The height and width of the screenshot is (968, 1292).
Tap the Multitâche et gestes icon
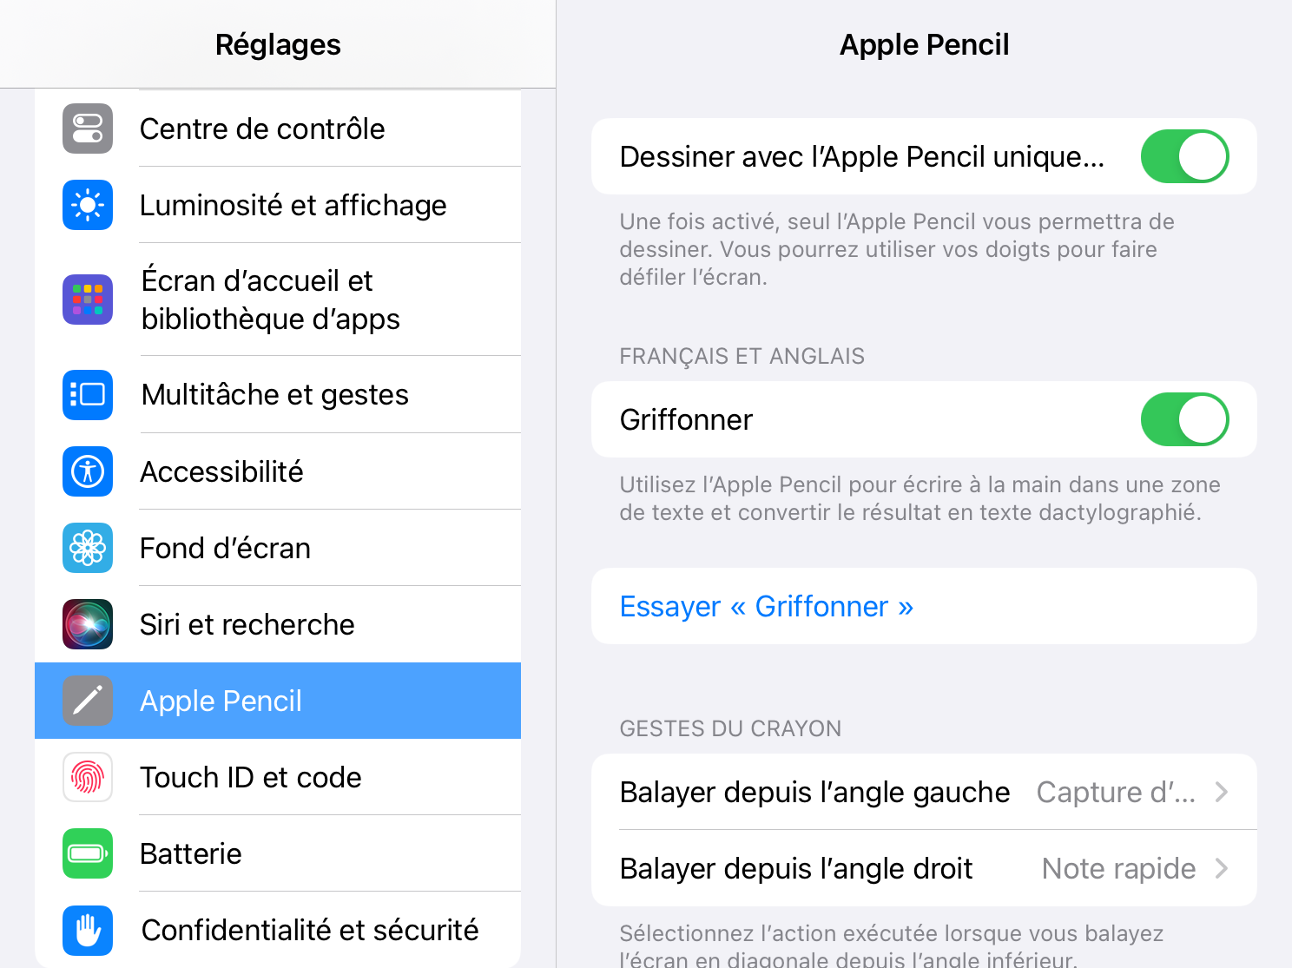pos(88,395)
